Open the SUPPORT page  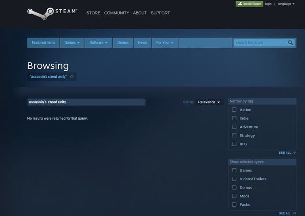coord(160,13)
